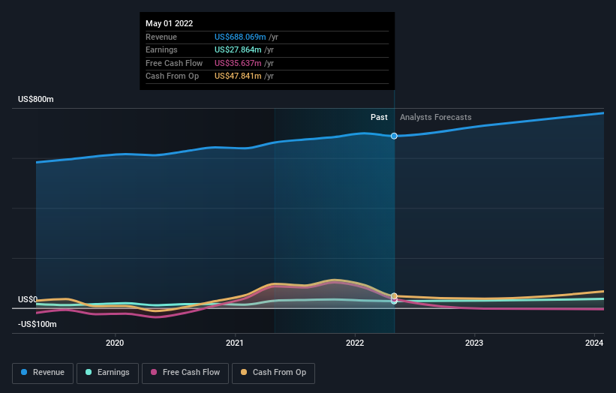Click the Analysts Forecasts label
The width and height of the screenshot is (616, 393).
[x=436, y=117]
